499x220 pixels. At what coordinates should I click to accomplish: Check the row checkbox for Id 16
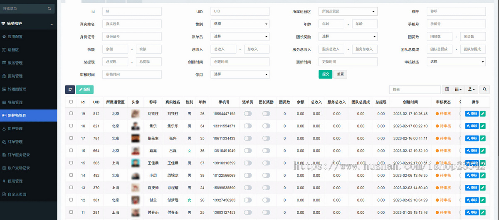pyautogui.click(x=71, y=151)
